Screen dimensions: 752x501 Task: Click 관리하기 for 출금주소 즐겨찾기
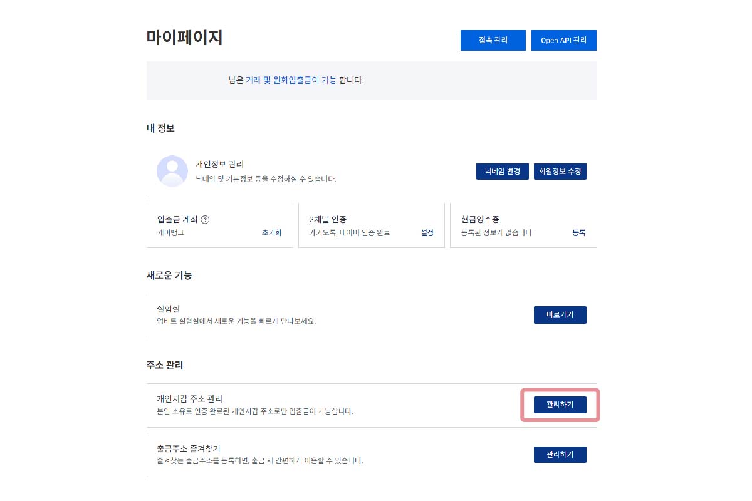click(560, 455)
